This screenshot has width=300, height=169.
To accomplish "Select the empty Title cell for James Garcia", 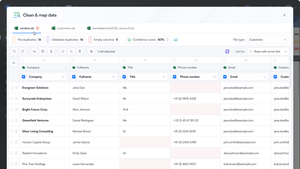I will pos(145,142).
